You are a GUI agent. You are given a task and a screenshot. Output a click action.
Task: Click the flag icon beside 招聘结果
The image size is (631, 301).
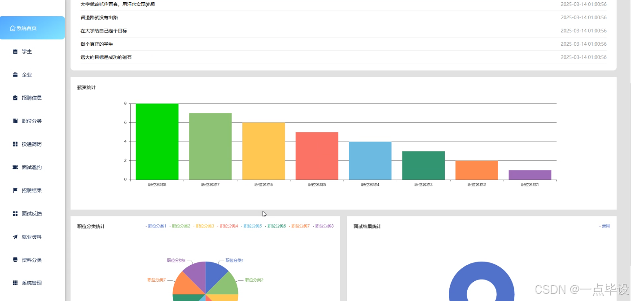coord(15,190)
